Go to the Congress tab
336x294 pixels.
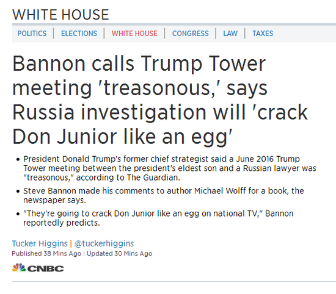coord(190,34)
